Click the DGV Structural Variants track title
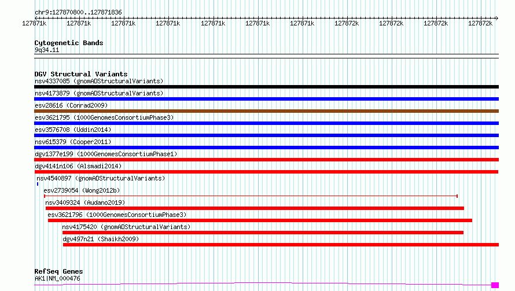The width and height of the screenshot is (515, 291). click(x=81, y=74)
